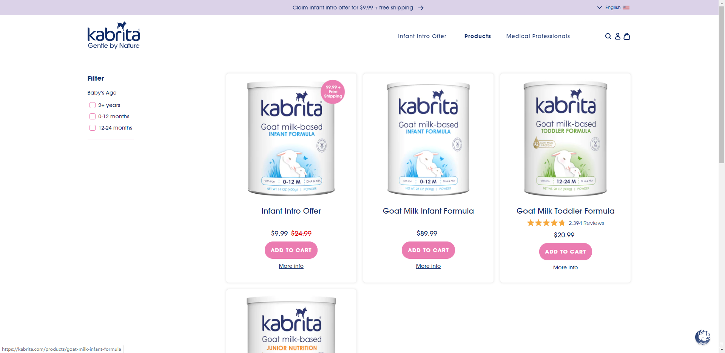Viewport: 725px width, 353px height.
Task: Click the US flag language icon
Action: click(626, 8)
